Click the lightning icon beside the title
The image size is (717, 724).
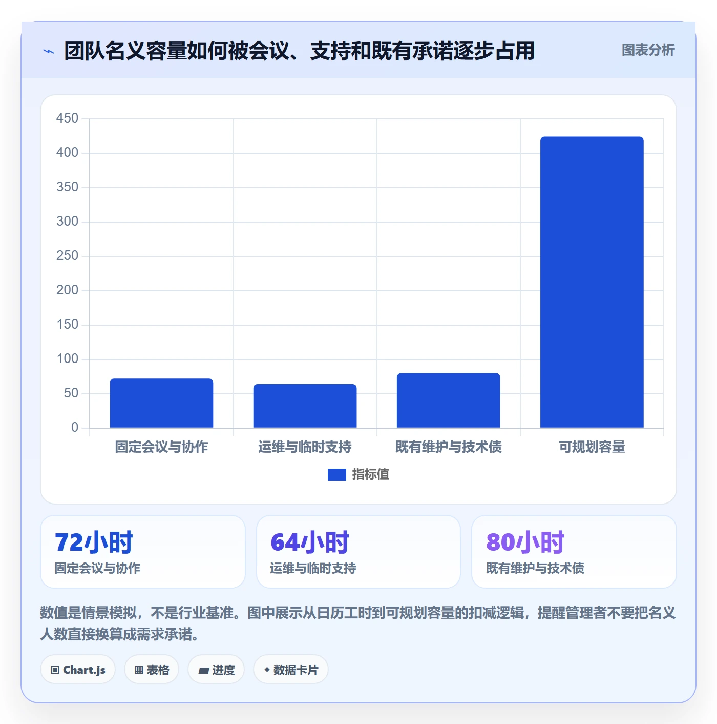[49, 51]
